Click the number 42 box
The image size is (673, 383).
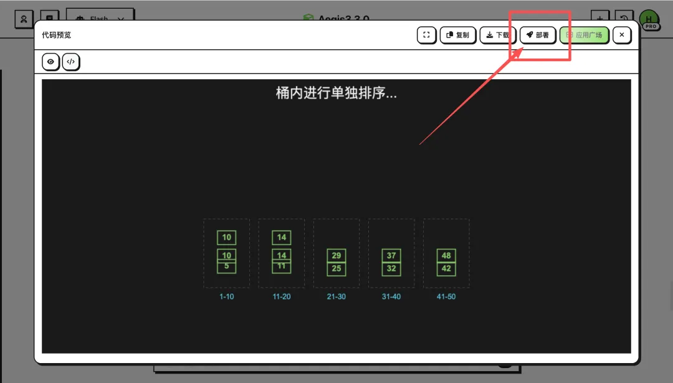click(x=446, y=269)
